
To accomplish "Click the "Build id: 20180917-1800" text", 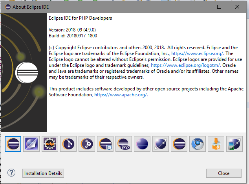I will 73,36.
